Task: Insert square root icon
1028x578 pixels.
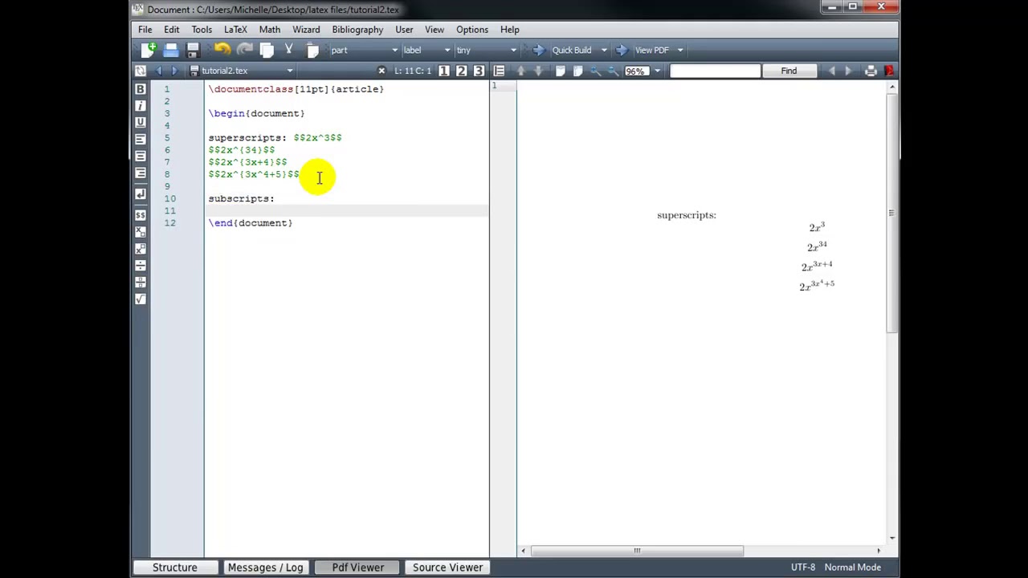Action: 141,299
